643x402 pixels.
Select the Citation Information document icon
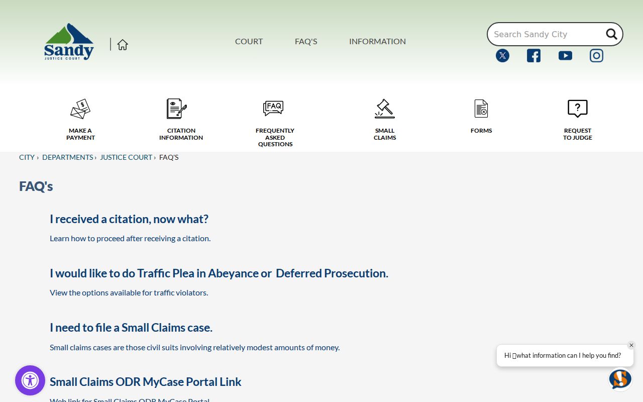176,109
